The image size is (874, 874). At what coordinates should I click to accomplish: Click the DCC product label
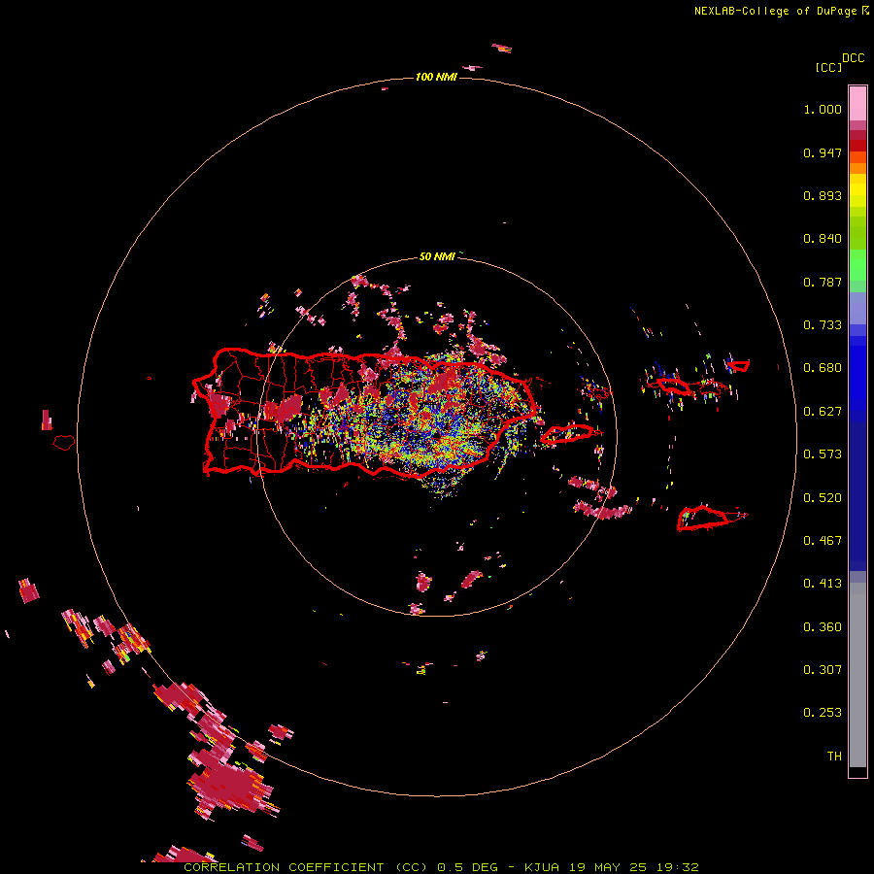tap(854, 58)
